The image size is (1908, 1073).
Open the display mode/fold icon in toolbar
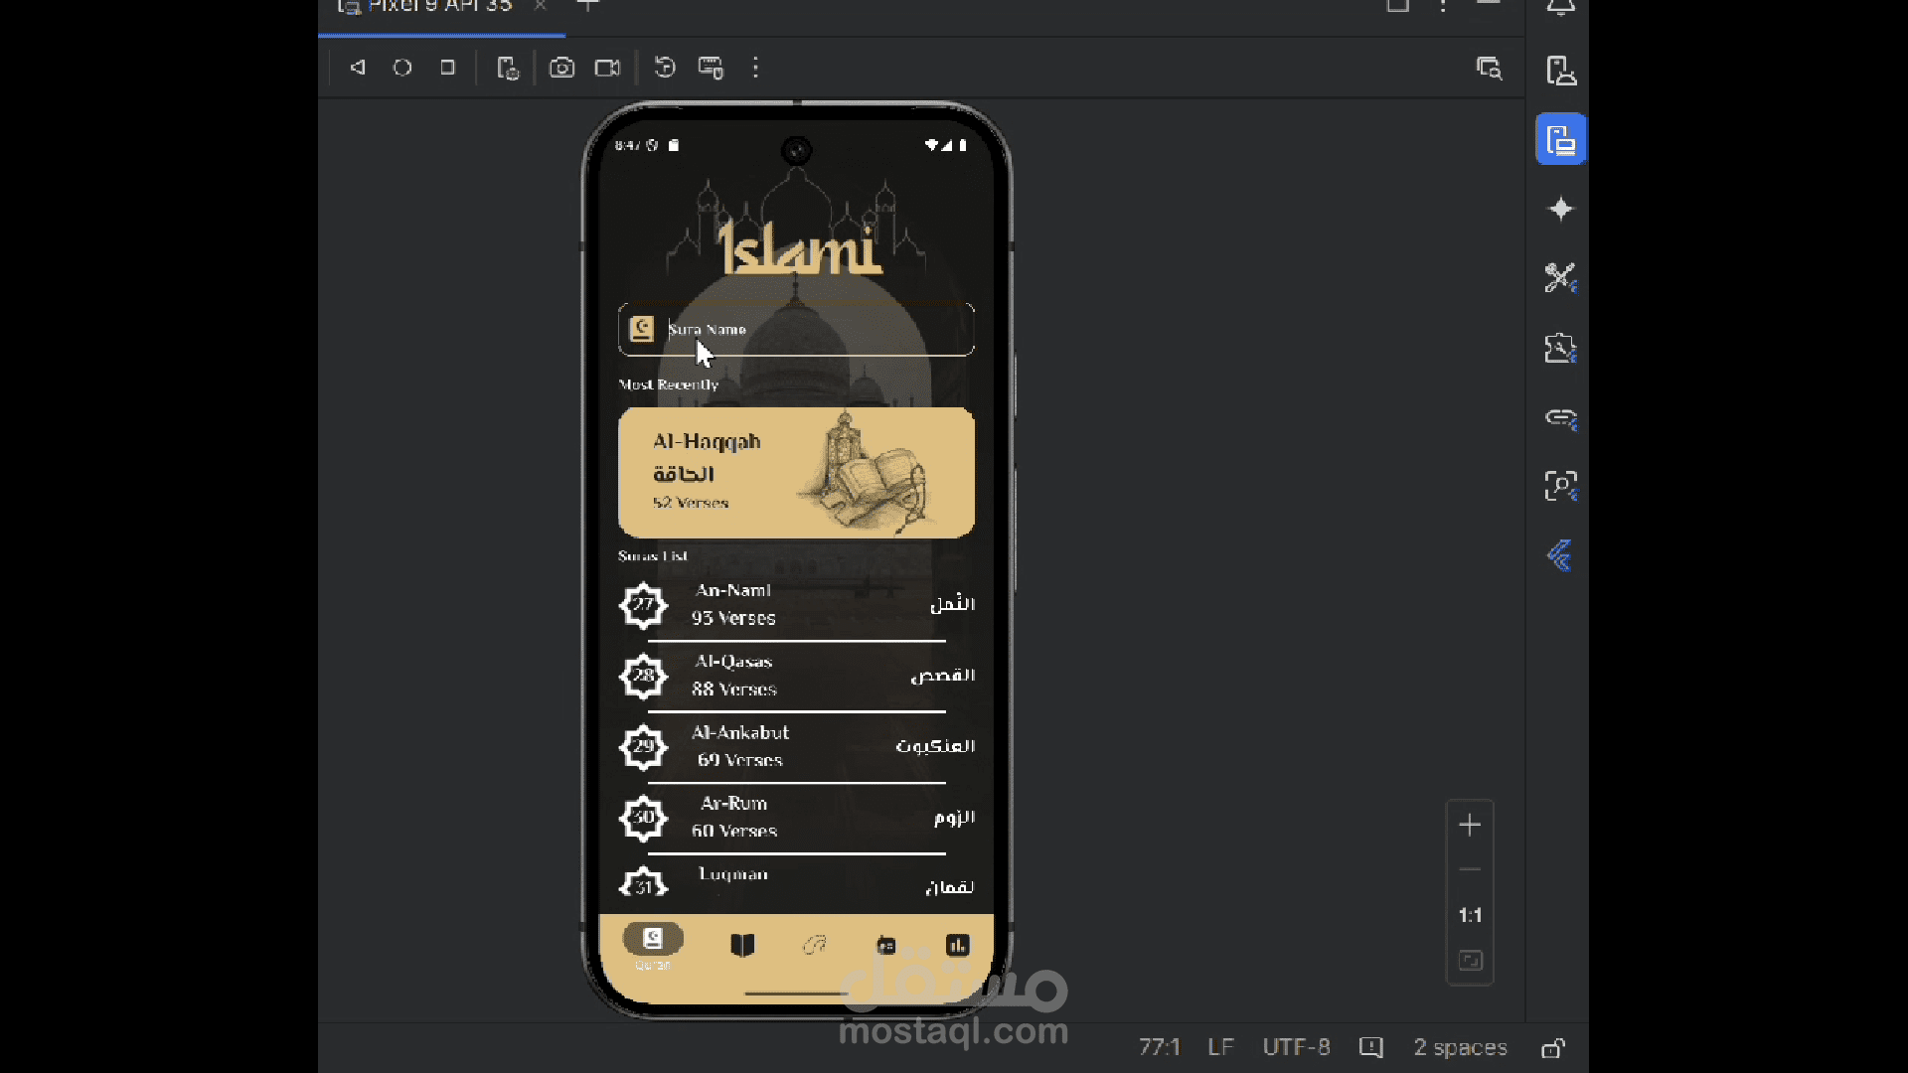(x=711, y=68)
